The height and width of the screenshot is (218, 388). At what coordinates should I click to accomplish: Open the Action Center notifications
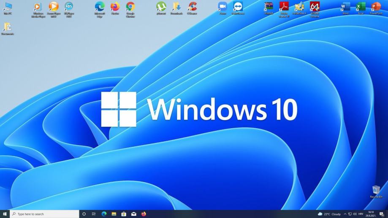click(x=382, y=214)
